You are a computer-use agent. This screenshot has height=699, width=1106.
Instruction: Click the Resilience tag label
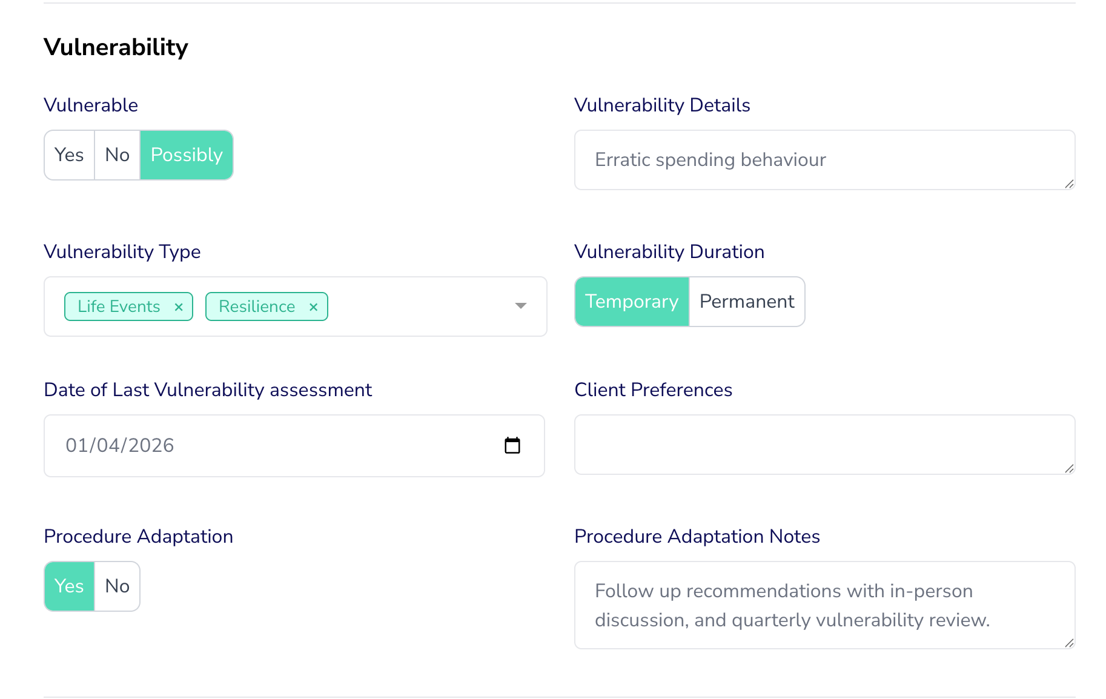[257, 307]
